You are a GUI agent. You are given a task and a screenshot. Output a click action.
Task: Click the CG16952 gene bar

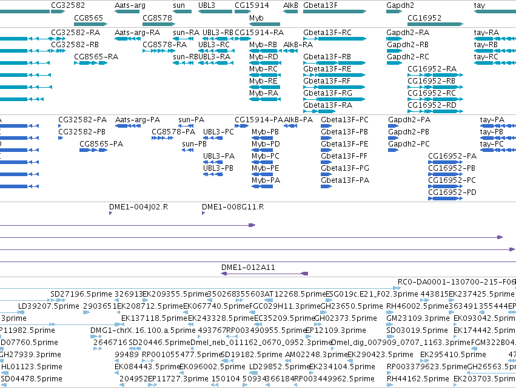click(x=435, y=24)
